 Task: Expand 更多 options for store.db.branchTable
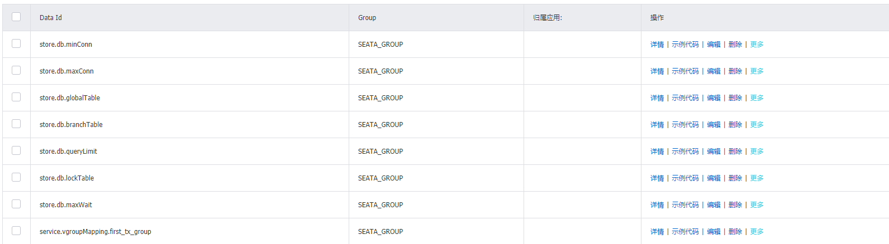click(x=757, y=125)
